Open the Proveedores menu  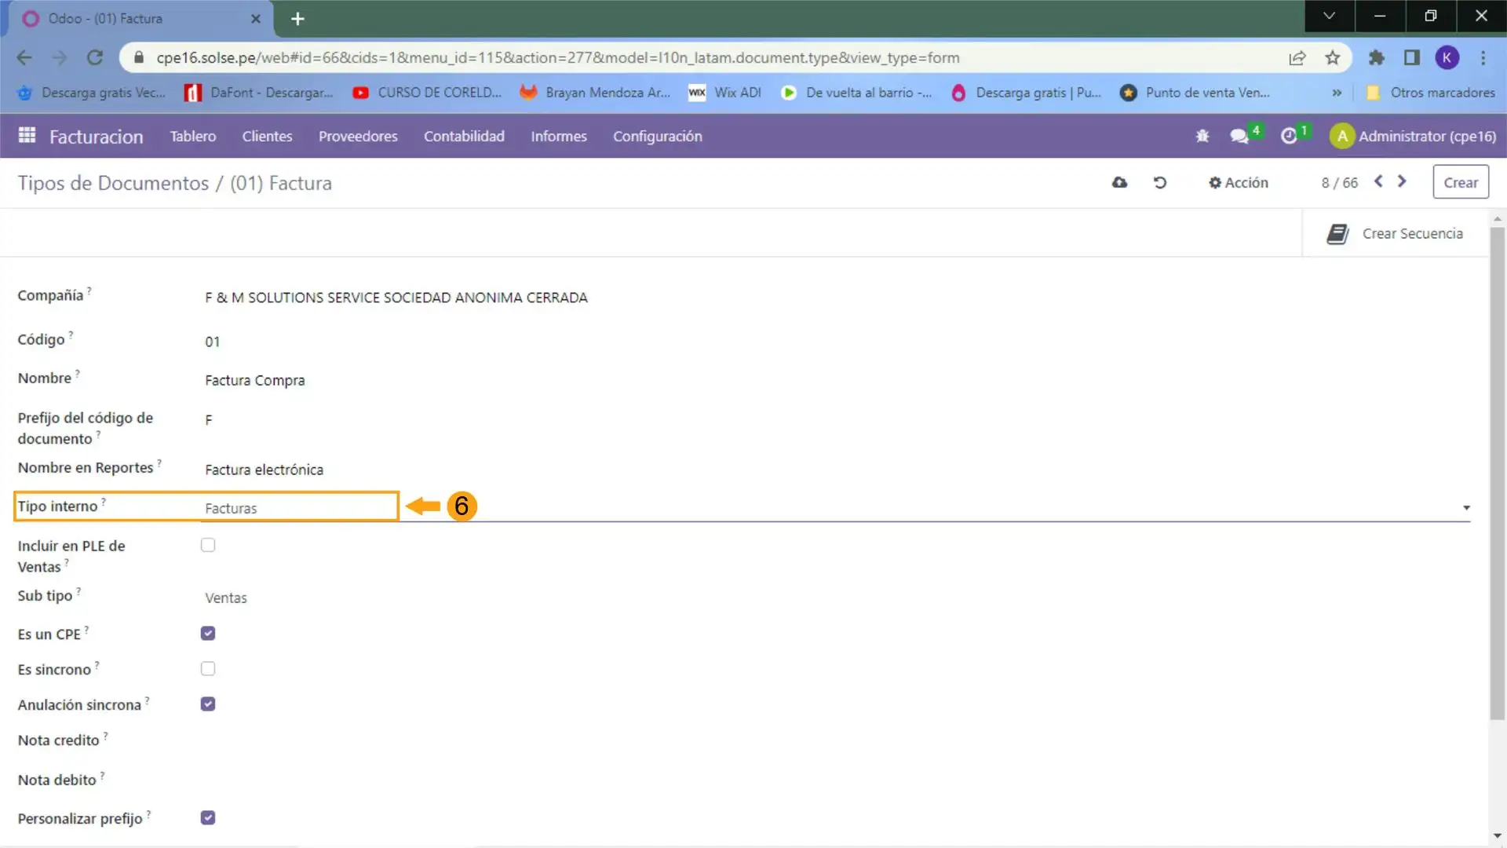[x=358, y=137]
